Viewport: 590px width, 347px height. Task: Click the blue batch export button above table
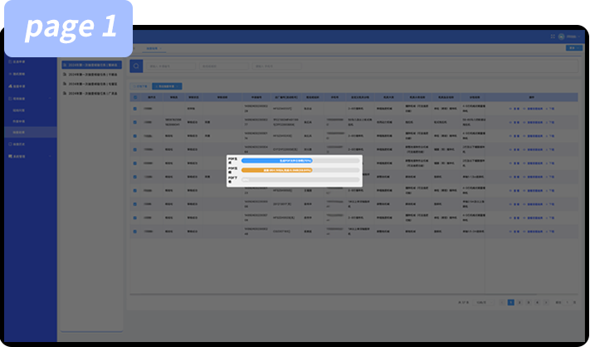pyautogui.click(x=167, y=86)
